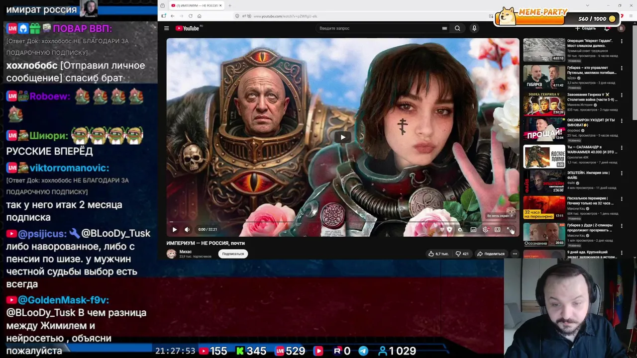Switch to theater mode in player

point(498,229)
